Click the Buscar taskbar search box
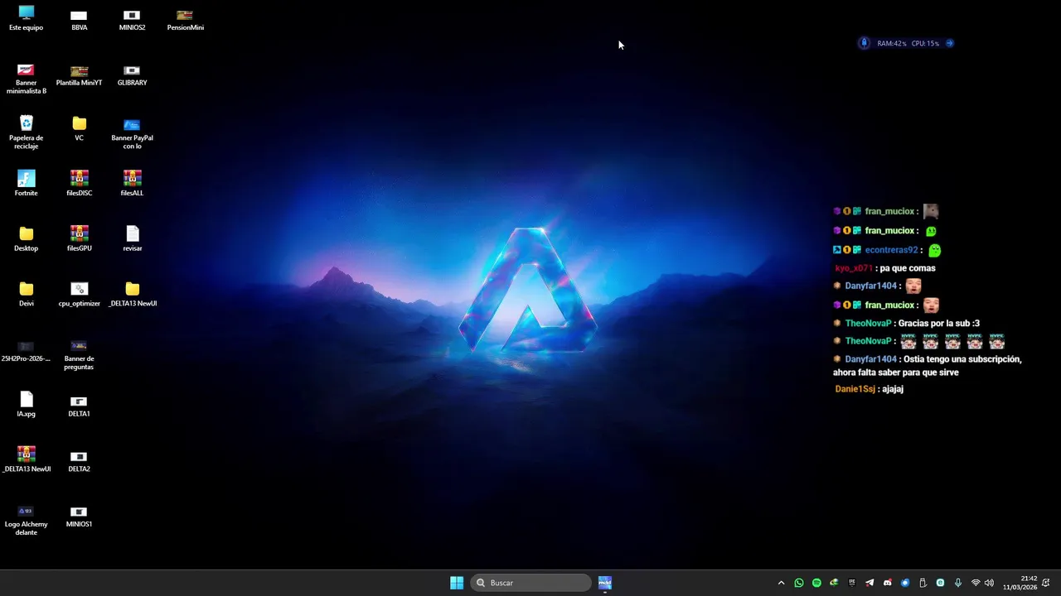 click(530, 583)
